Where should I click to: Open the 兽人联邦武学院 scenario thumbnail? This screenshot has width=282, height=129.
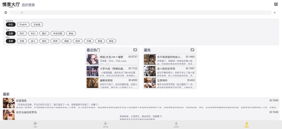[150, 71]
